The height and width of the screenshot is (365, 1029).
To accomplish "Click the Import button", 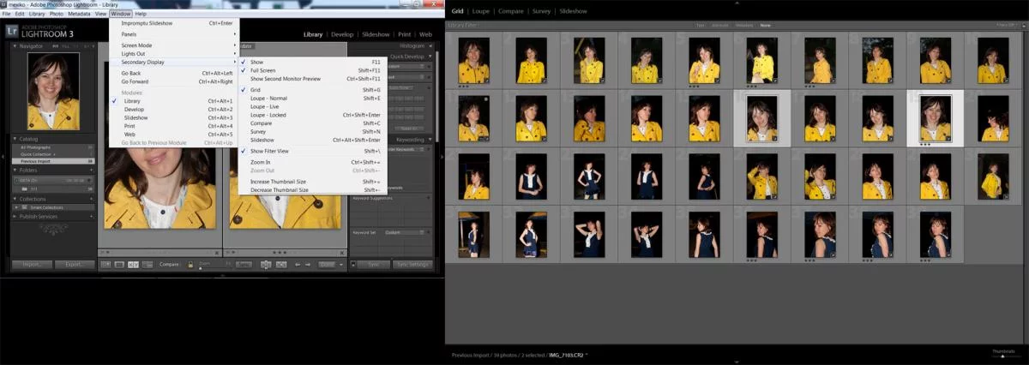I will click(x=32, y=265).
